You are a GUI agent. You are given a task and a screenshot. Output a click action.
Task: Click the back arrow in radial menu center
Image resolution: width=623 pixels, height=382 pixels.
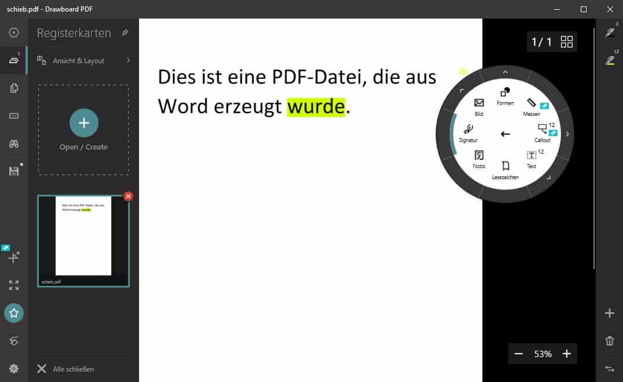tap(505, 134)
